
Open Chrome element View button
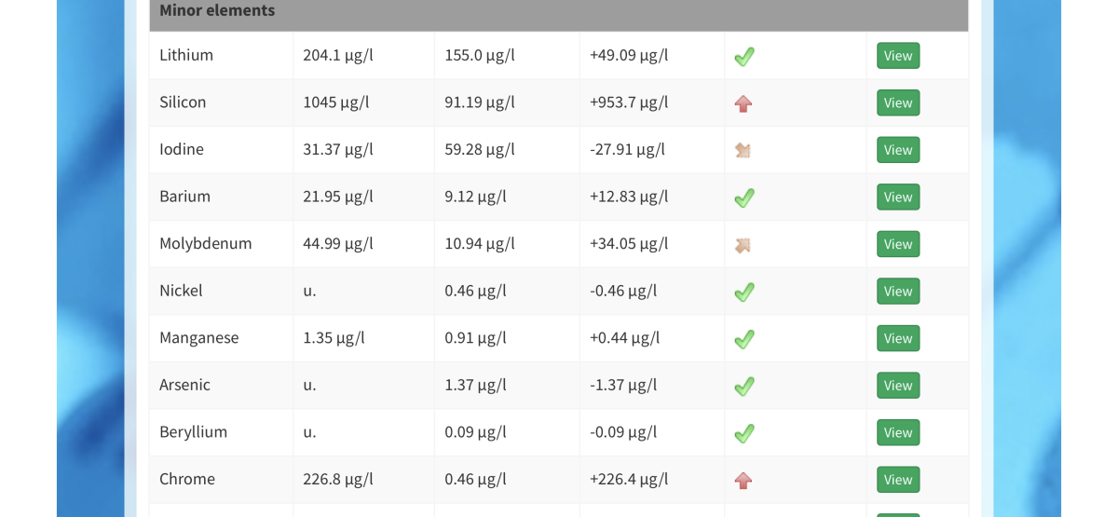[x=897, y=480]
